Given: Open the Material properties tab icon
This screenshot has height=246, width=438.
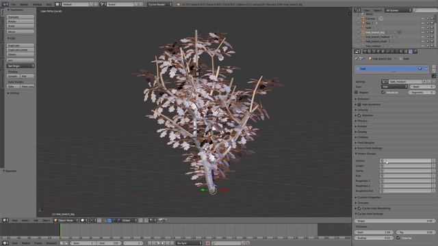Looking at the screenshot, I should click(401, 52).
